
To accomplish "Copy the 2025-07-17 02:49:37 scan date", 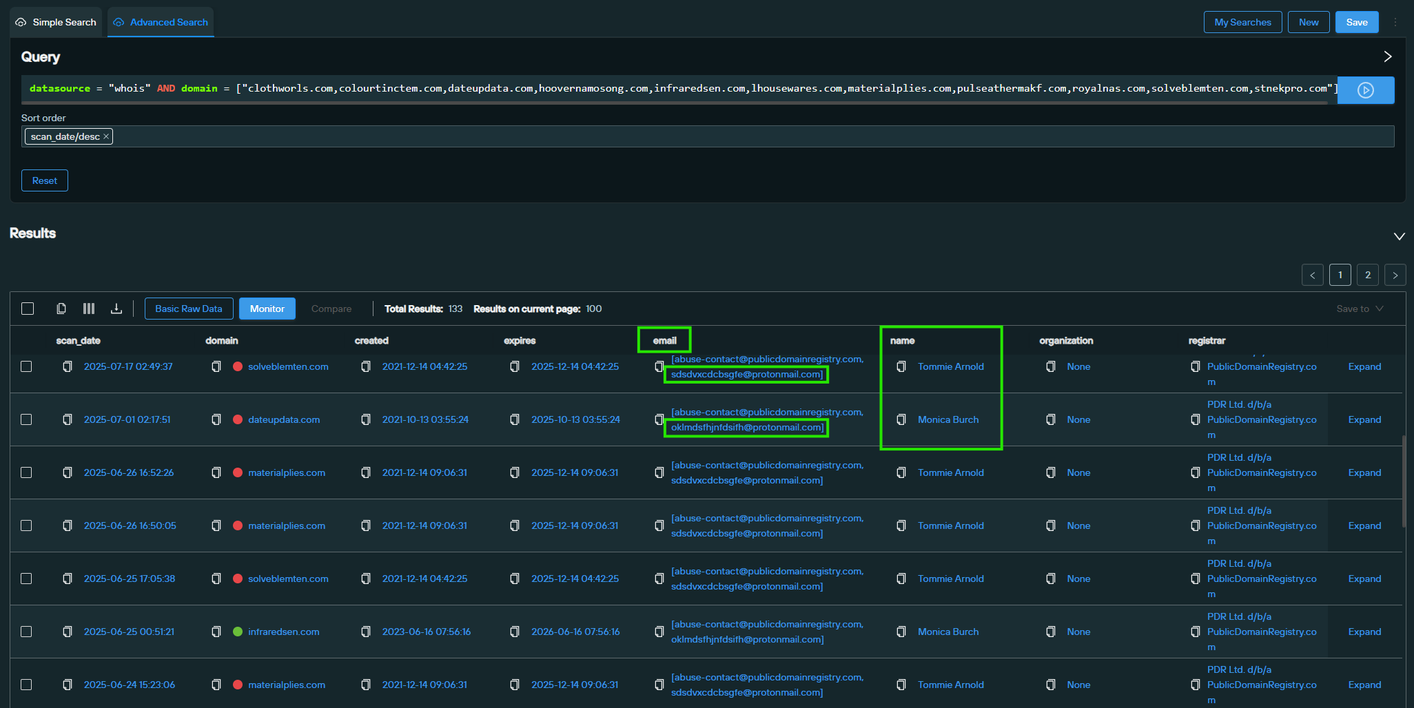I will (x=68, y=366).
